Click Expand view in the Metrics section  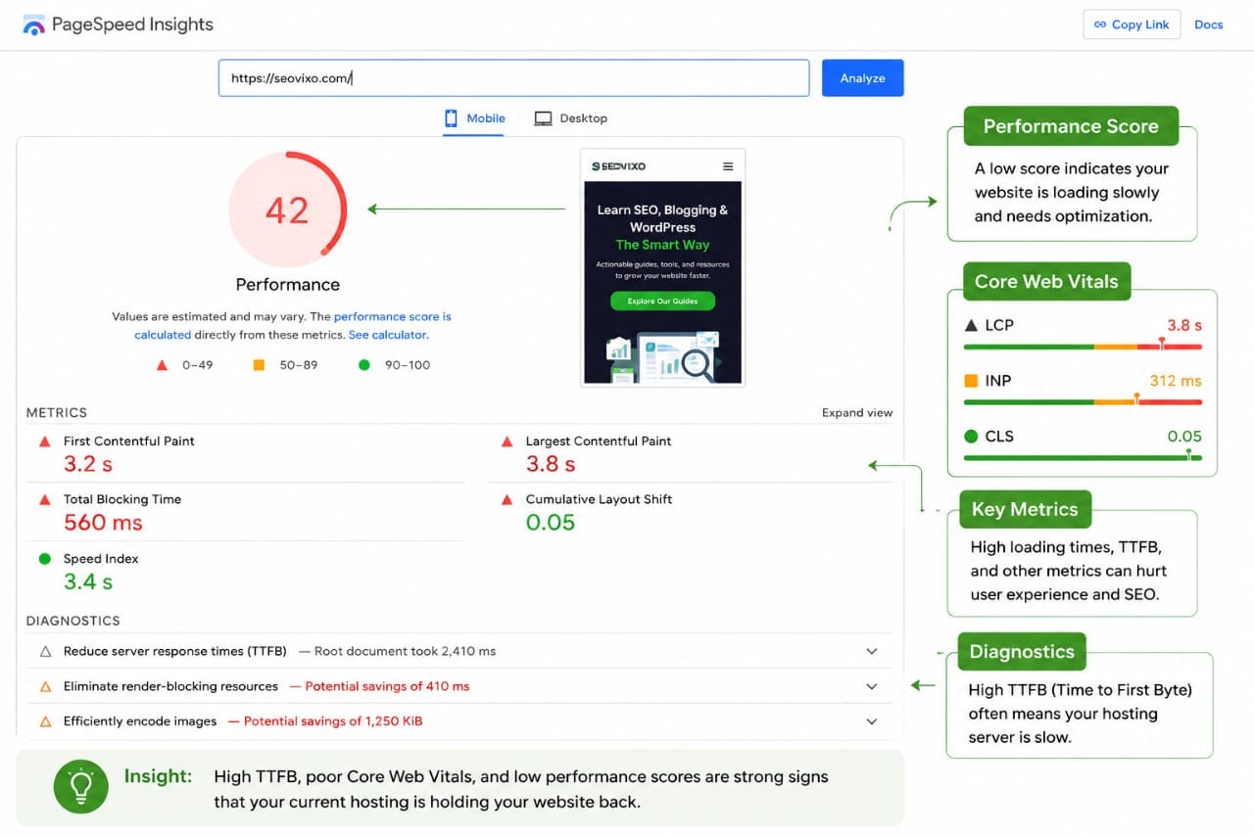[x=857, y=413]
